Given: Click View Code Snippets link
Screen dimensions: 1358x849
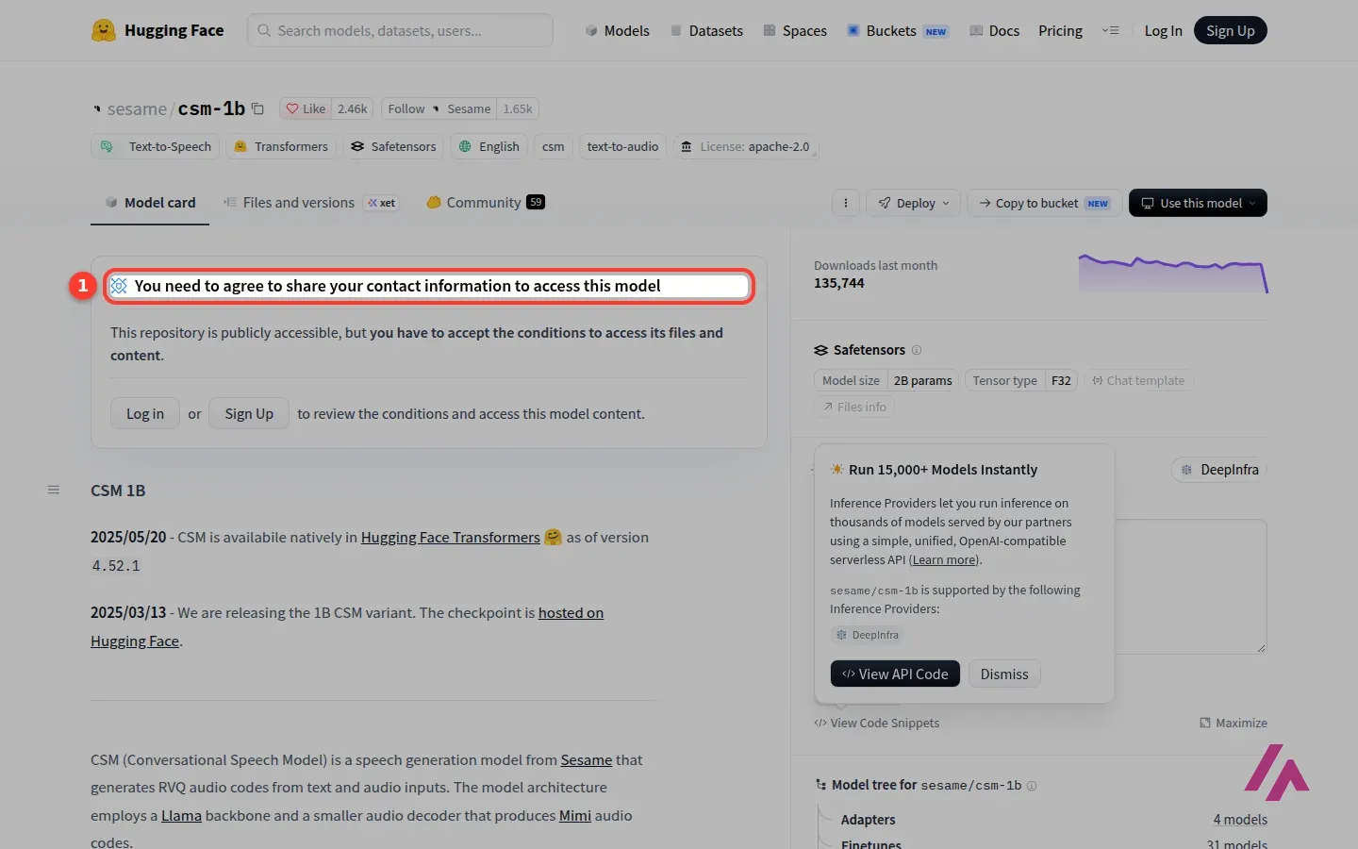Looking at the screenshot, I should point(877,723).
